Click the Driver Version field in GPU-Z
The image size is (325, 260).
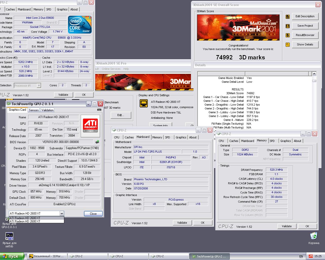[x=64, y=185]
